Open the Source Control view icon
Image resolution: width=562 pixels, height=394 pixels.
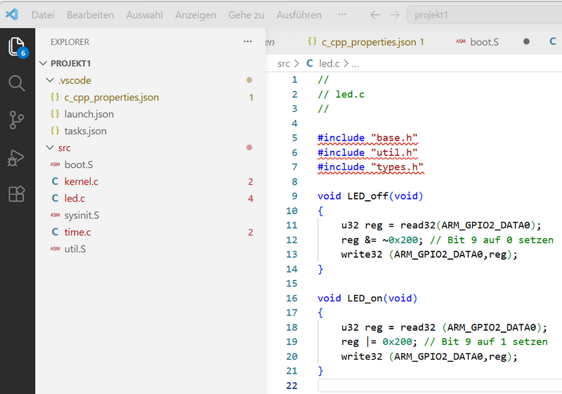(x=16, y=120)
